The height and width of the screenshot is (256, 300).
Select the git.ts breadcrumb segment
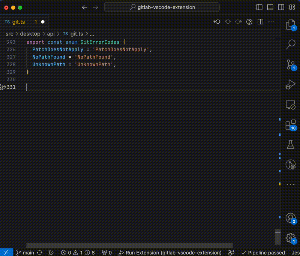pyautogui.click(x=73, y=34)
